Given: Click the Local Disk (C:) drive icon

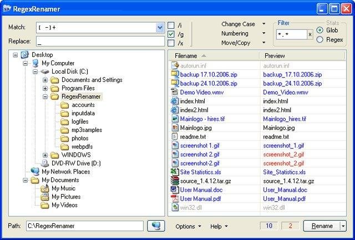Looking at the screenshot, I should click(x=45, y=72).
